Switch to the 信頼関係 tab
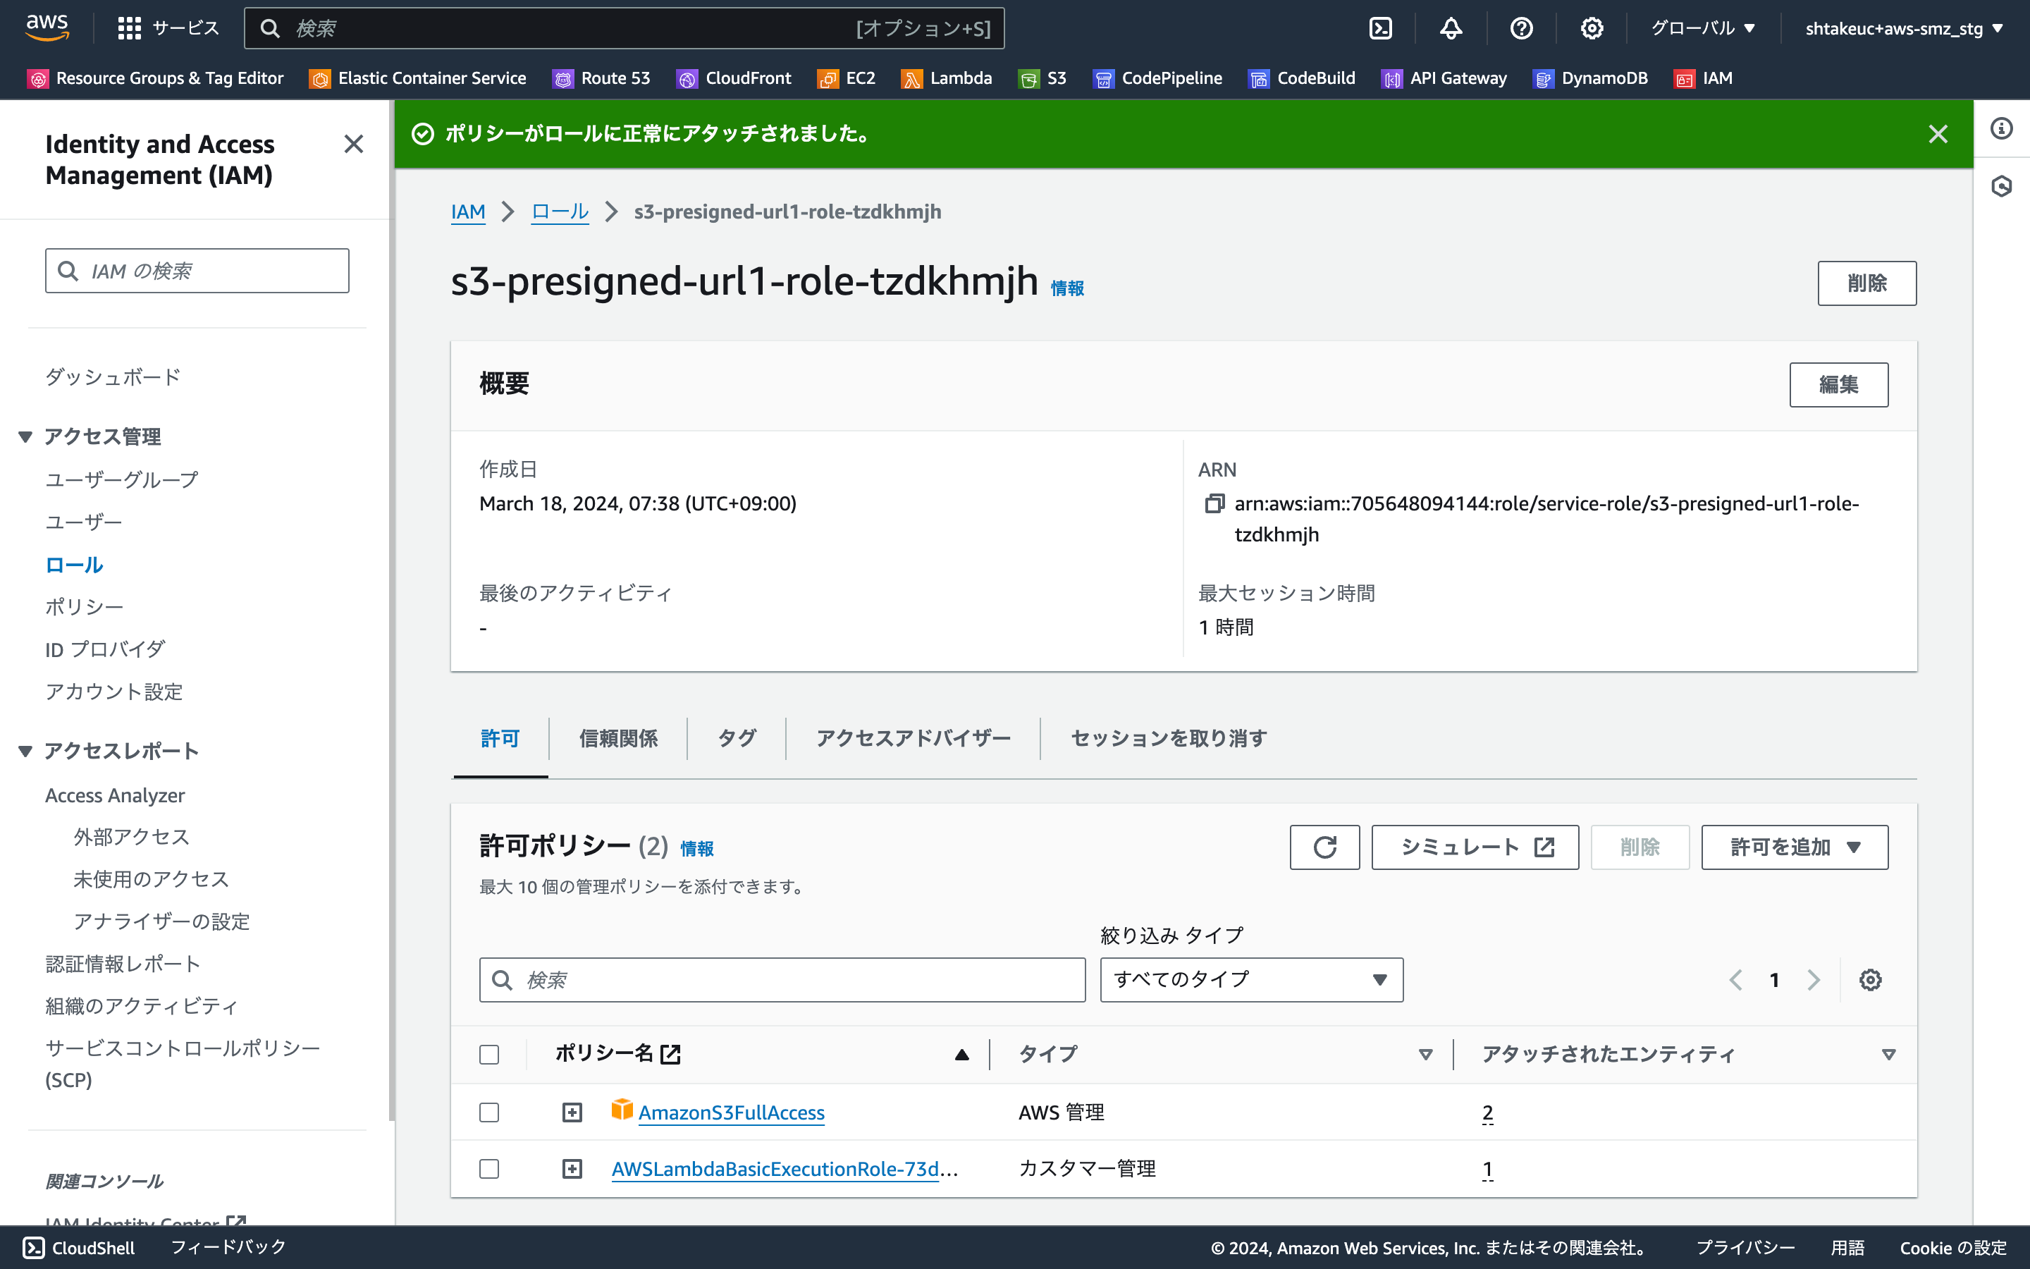This screenshot has width=2030, height=1269. [617, 739]
